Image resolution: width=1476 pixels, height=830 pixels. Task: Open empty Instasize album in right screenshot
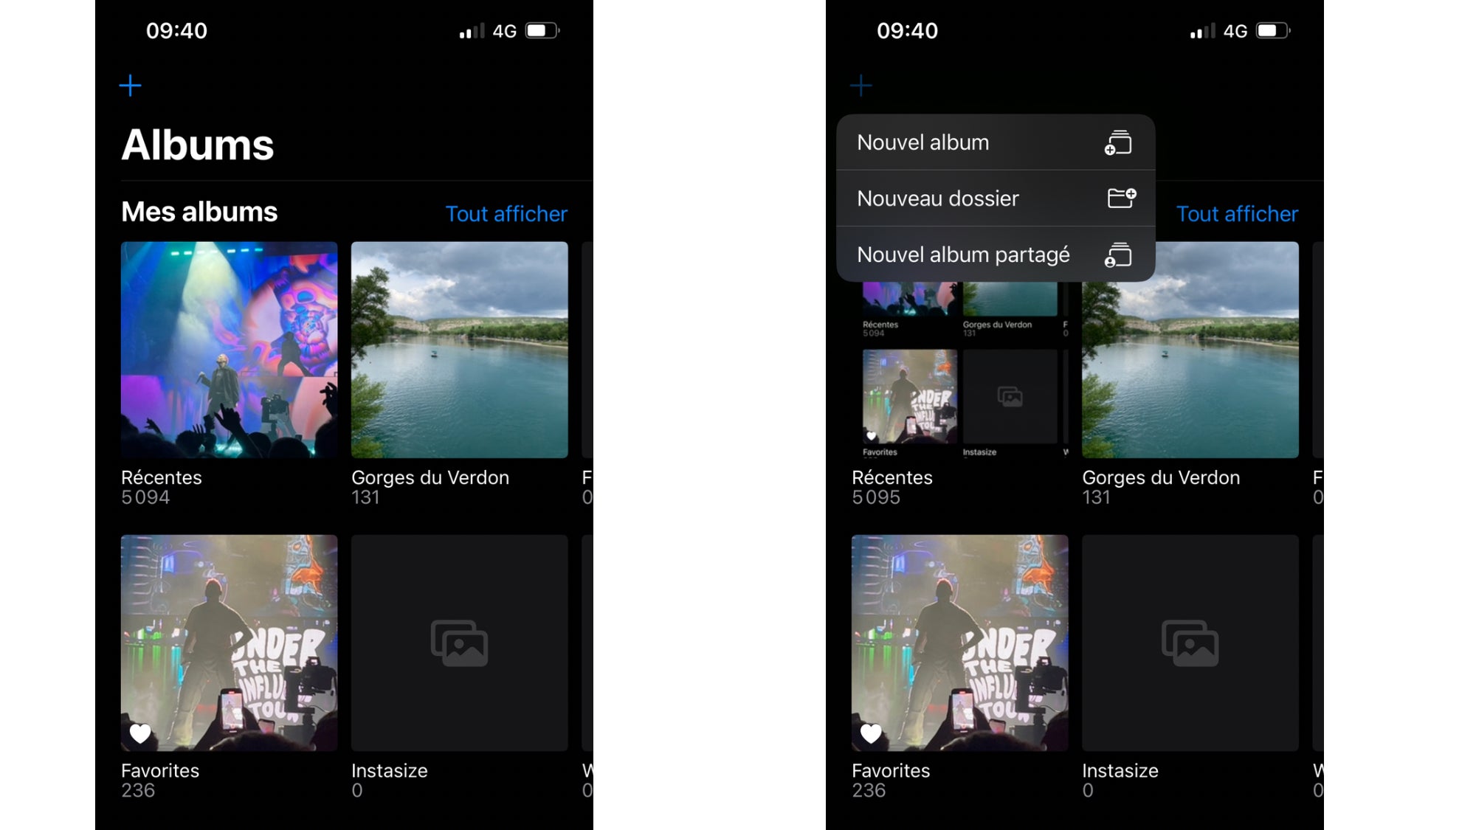pyautogui.click(x=1190, y=643)
